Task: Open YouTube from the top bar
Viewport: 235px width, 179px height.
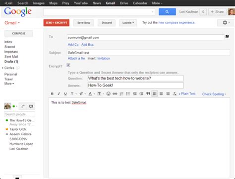Action: click(x=81, y=3)
